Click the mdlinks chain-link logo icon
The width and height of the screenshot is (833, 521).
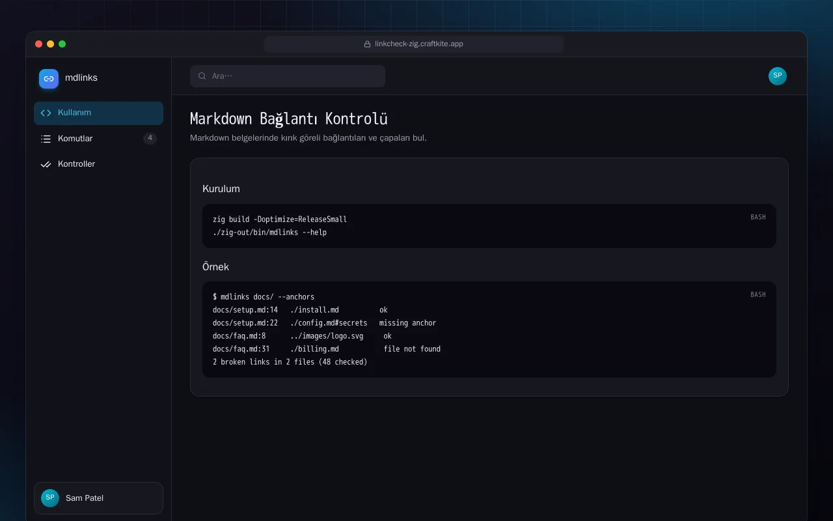click(x=49, y=78)
